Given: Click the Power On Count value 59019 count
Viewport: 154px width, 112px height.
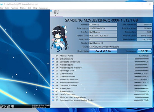Looking at the screenshot, I should click(x=144, y=36).
